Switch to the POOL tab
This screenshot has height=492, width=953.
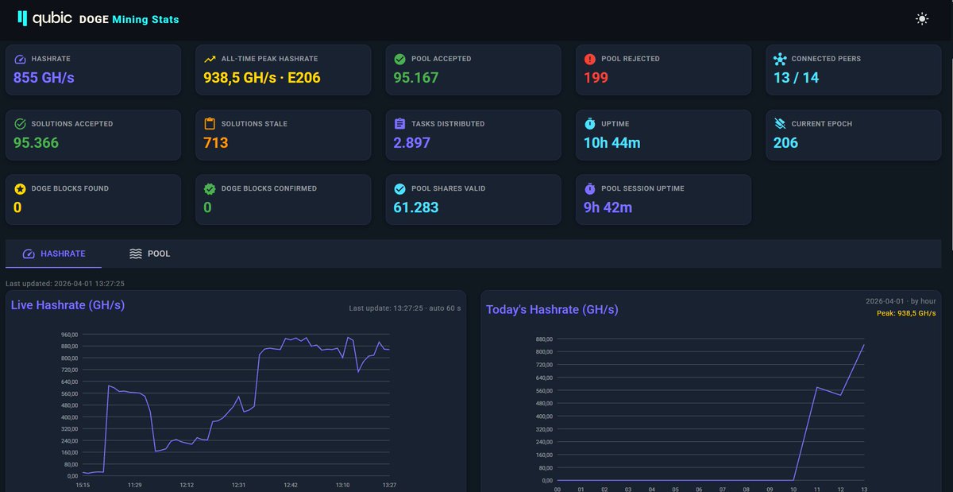[149, 254]
